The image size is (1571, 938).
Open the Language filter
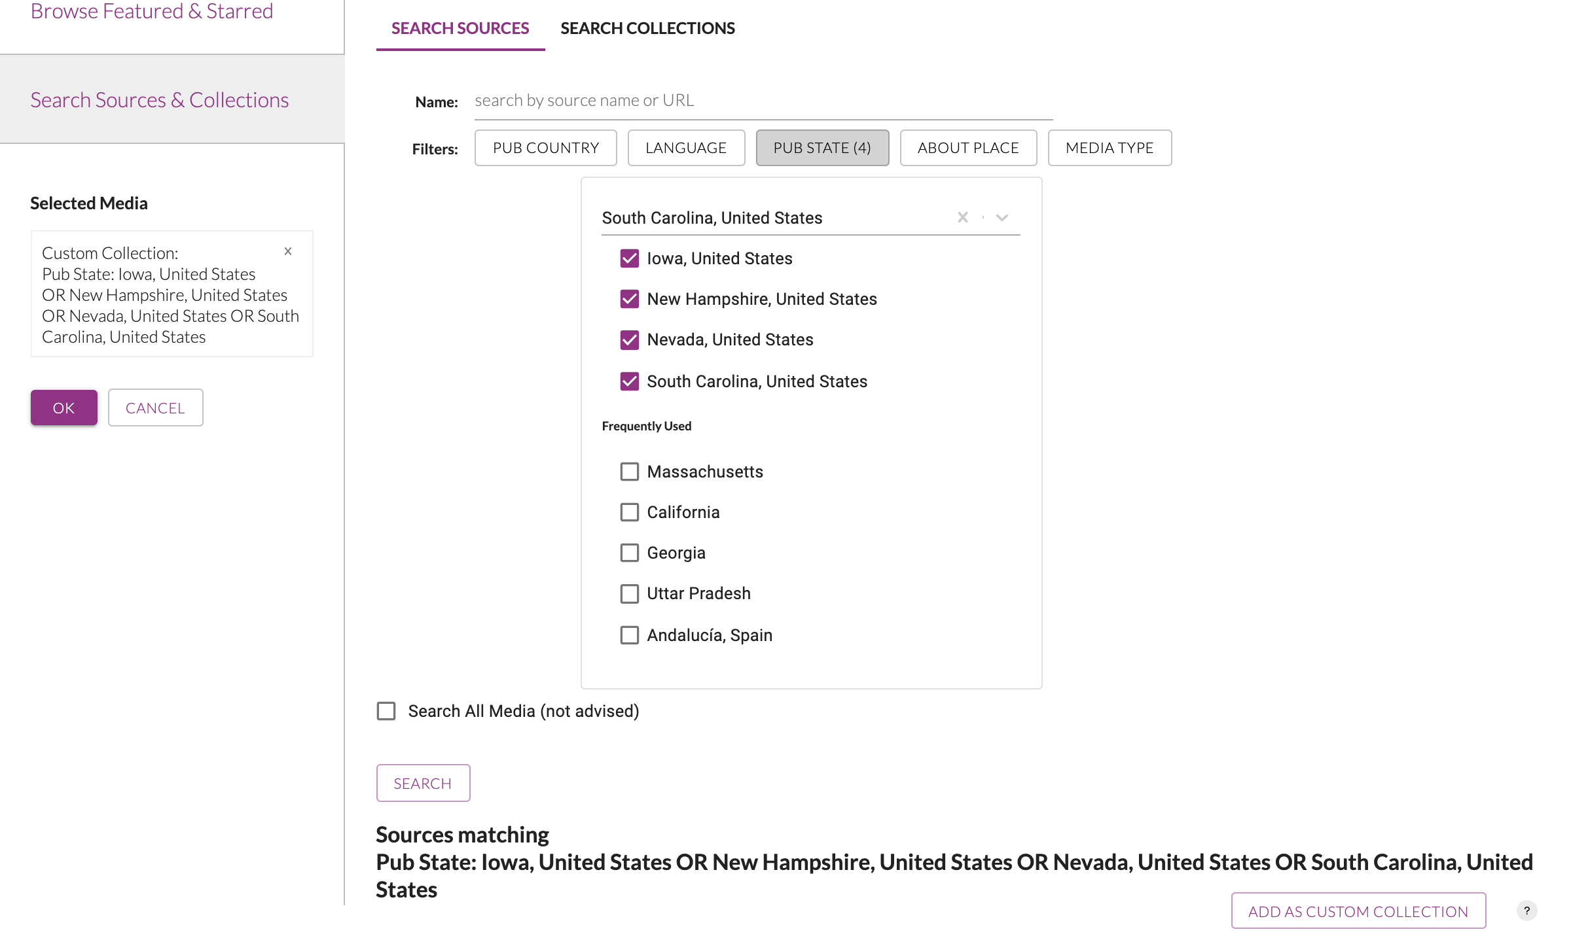[685, 148]
